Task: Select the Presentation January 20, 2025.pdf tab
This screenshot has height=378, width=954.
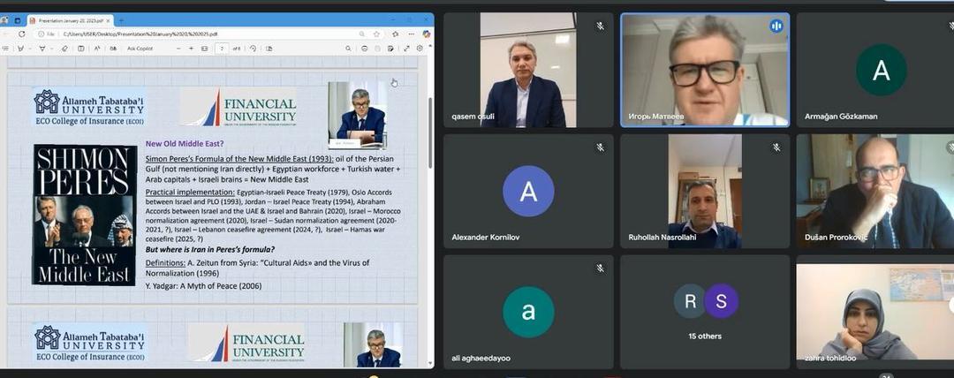Action: 71,20
